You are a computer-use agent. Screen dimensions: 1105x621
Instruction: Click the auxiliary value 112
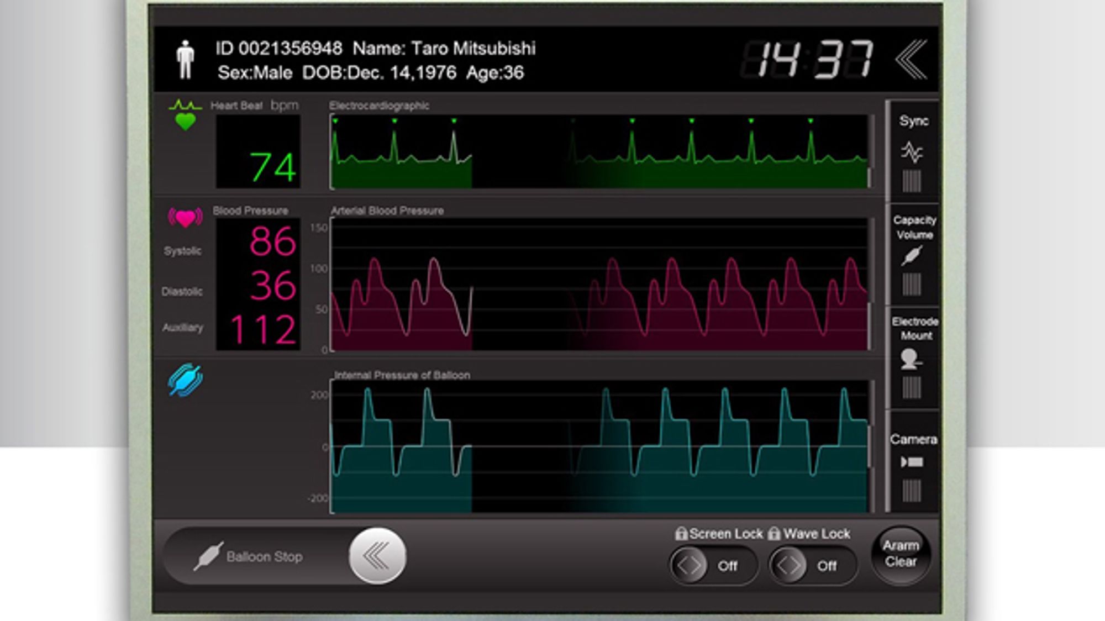point(263,330)
